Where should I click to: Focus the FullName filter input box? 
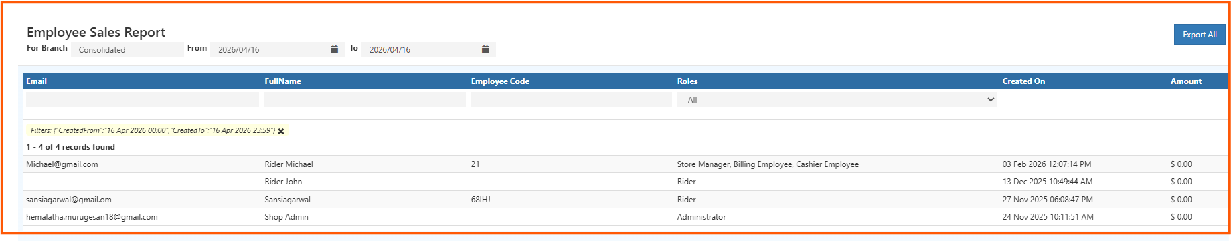tap(365, 99)
